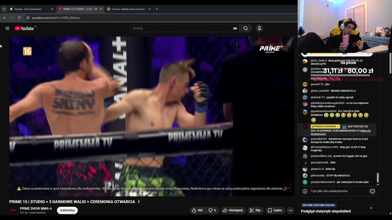Open PRIME SHOW MMA channel name
392x220 pixels.
(x=34, y=208)
